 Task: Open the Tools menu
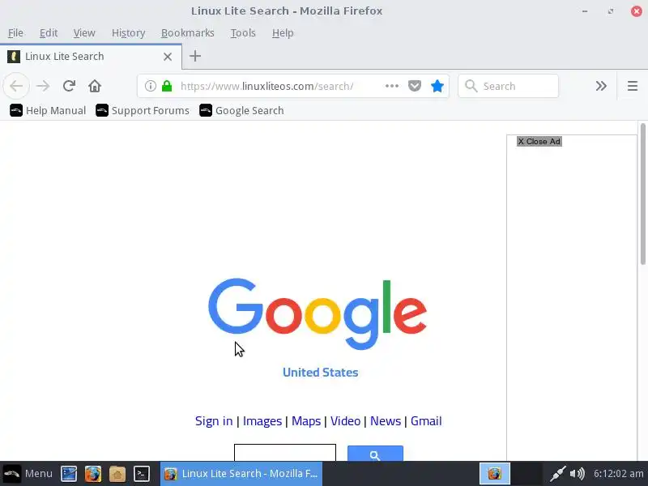(243, 32)
